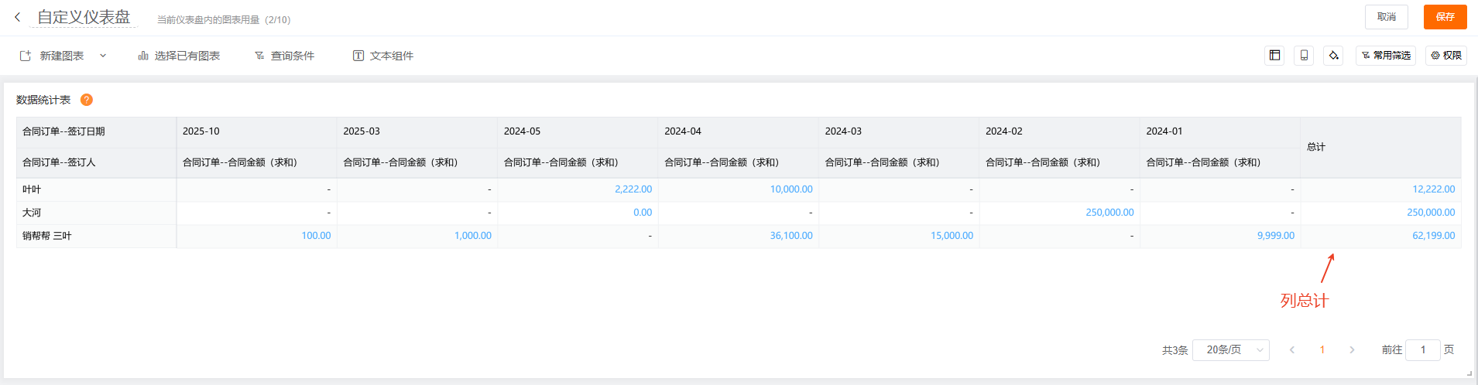Image resolution: width=1478 pixels, height=385 pixels.
Task: Open the layout panel icon in toolbar
Action: point(1274,56)
